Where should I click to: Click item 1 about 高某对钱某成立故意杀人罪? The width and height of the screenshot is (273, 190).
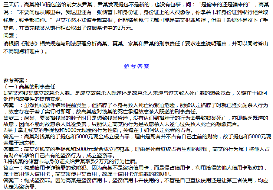(x=111, y=91)
